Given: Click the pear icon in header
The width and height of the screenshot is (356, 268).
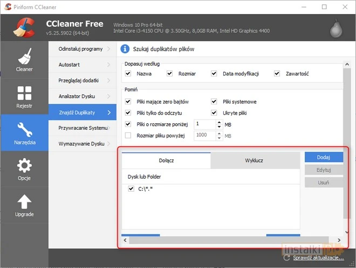Looking at the screenshot, I should (336, 29).
